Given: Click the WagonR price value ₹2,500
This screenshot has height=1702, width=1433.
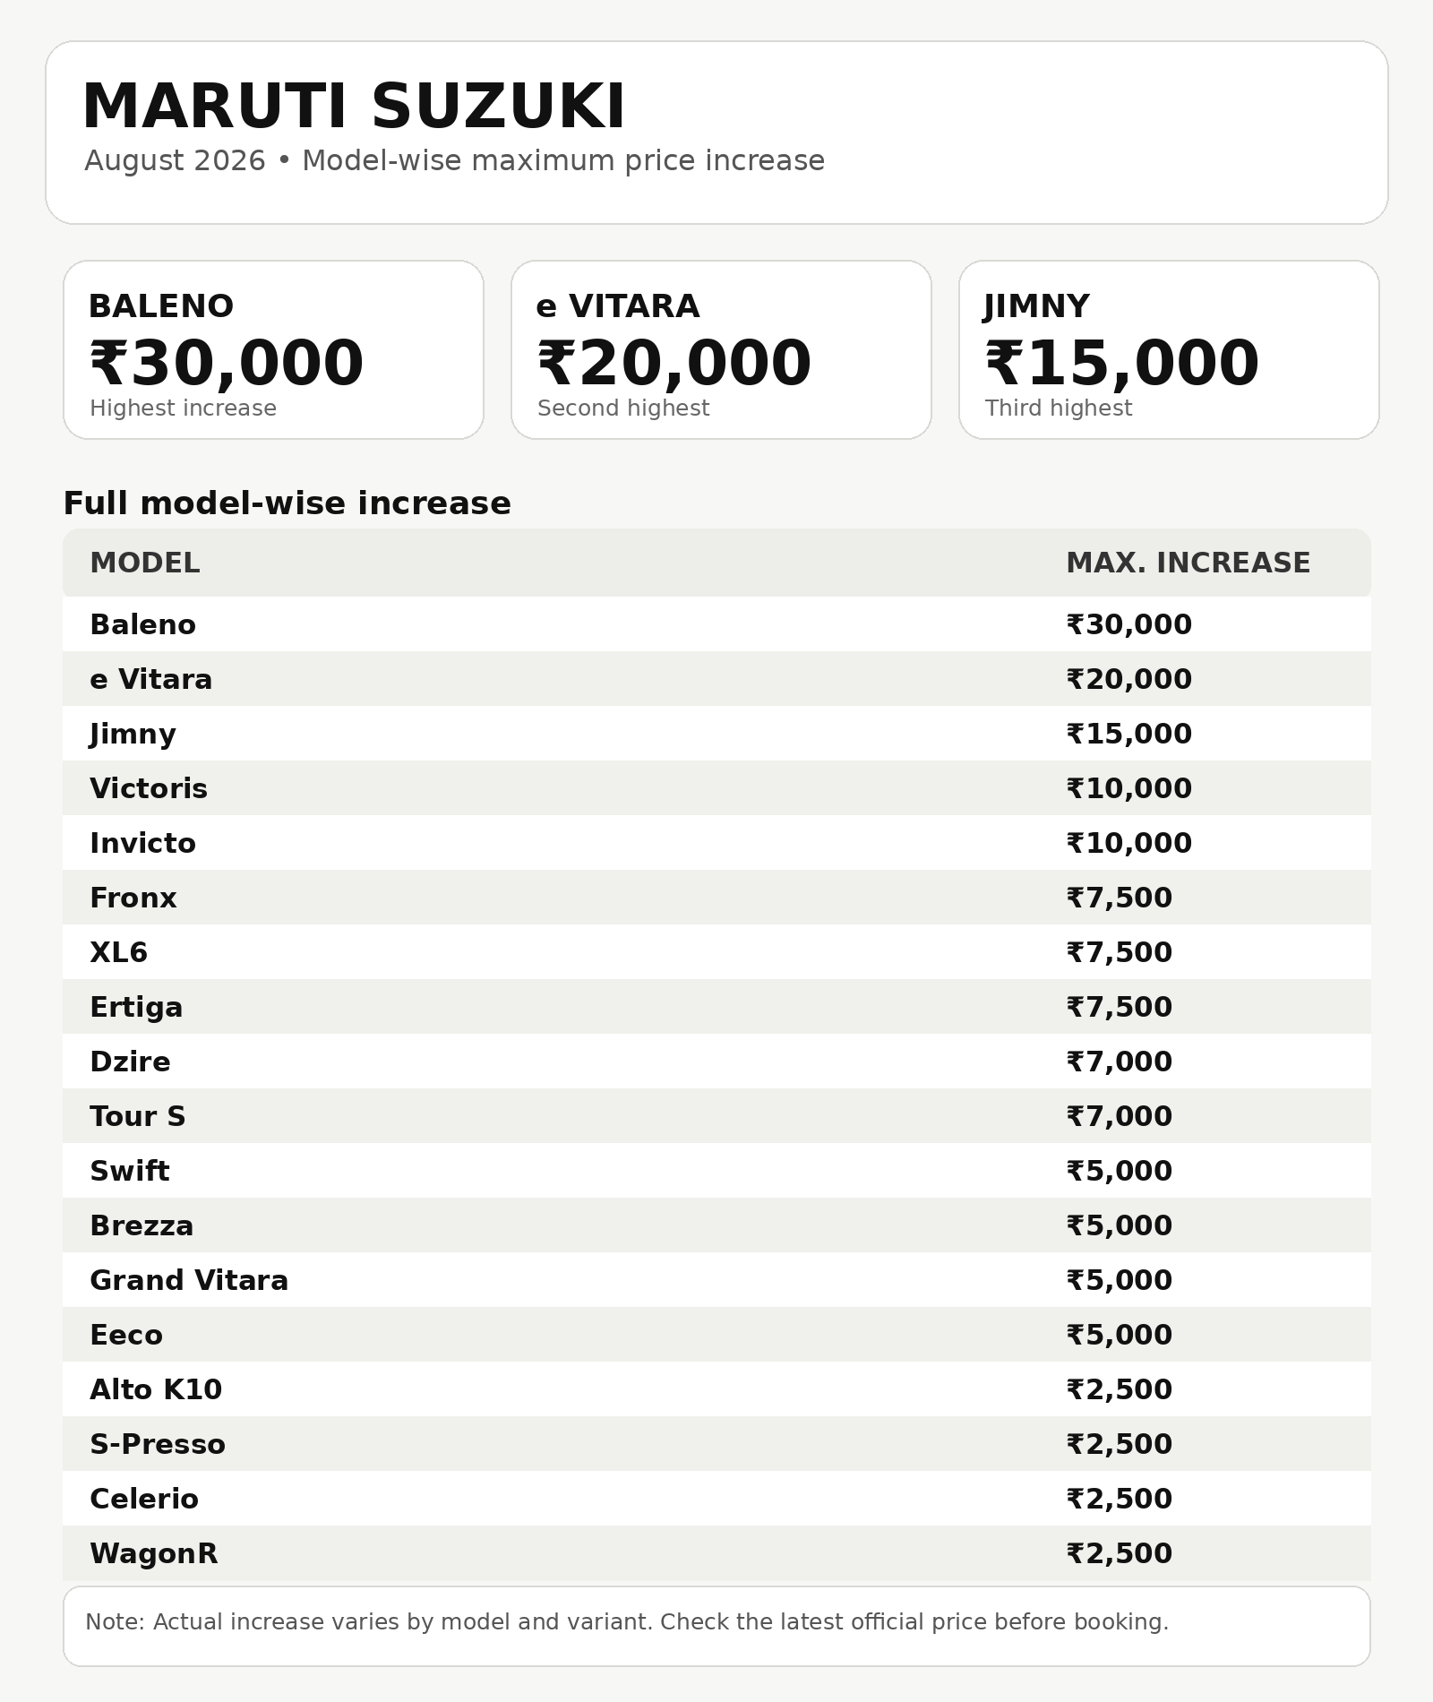Looking at the screenshot, I should 1120,1553.
